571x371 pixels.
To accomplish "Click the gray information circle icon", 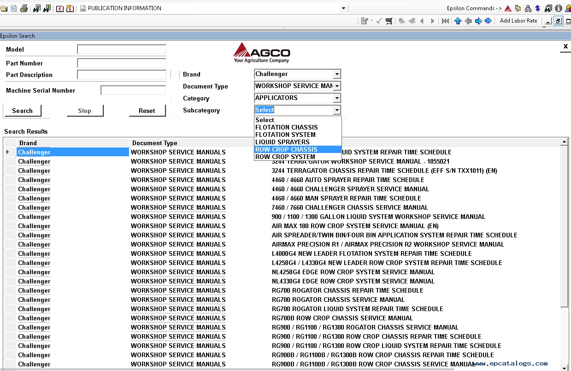I will (559, 8).
